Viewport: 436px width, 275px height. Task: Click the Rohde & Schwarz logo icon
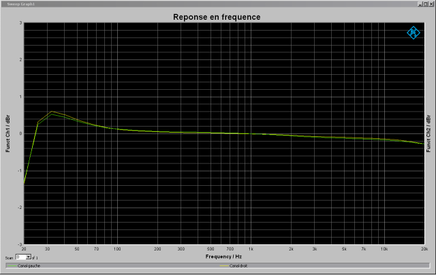(413, 32)
